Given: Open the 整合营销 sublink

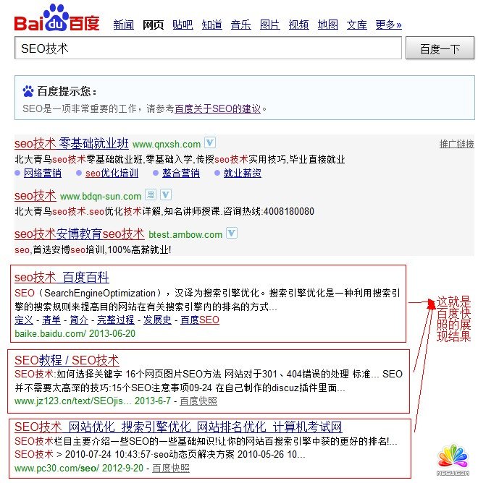Looking at the screenshot, I should (181, 173).
